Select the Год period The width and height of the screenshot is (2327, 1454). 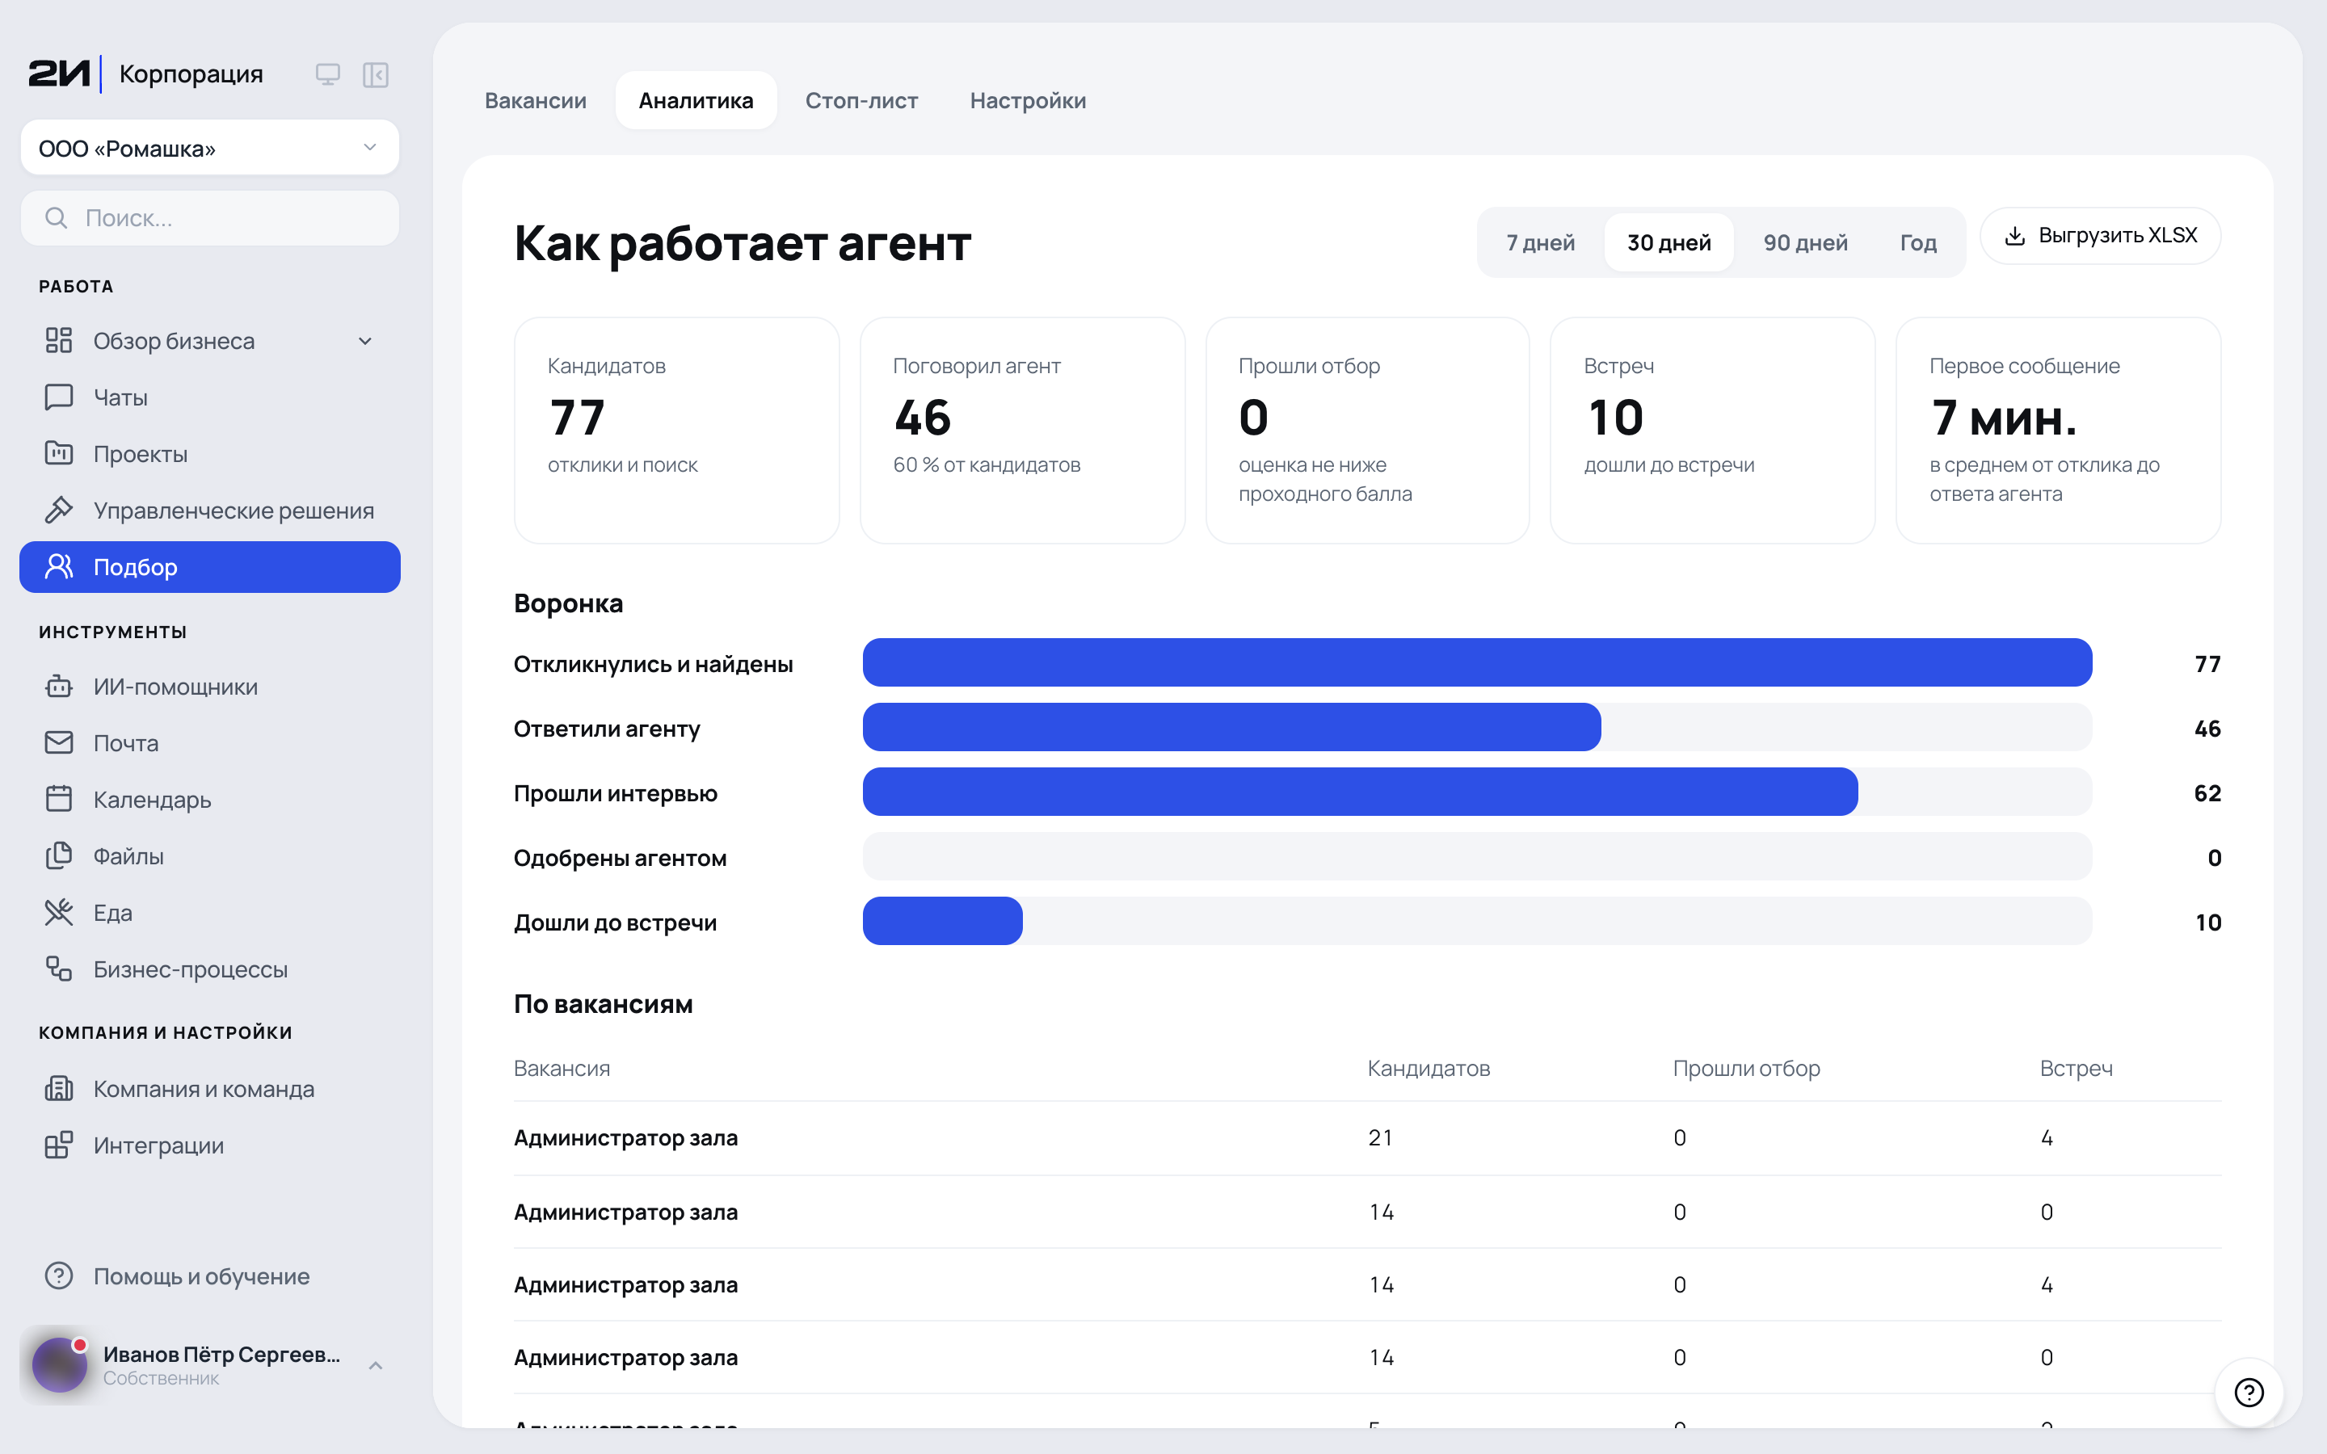tap(1917, 242)
